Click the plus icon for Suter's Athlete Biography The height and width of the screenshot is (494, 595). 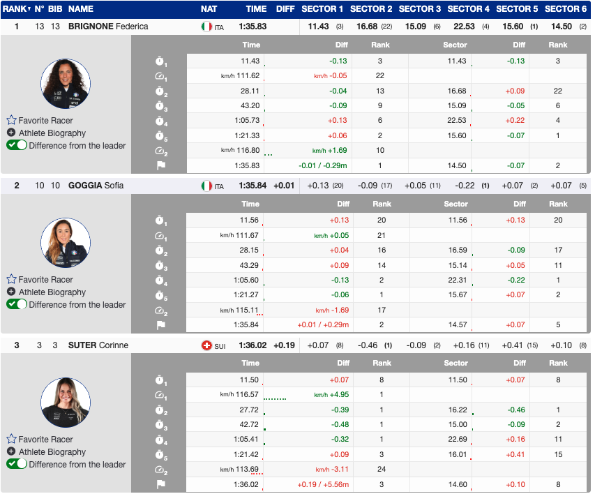[11, 452]
